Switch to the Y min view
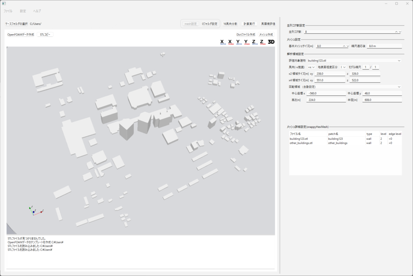Viewport: 413px width, 276px height. (x=239, y=42)
